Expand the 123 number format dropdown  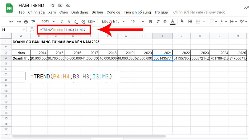[92, 21]
